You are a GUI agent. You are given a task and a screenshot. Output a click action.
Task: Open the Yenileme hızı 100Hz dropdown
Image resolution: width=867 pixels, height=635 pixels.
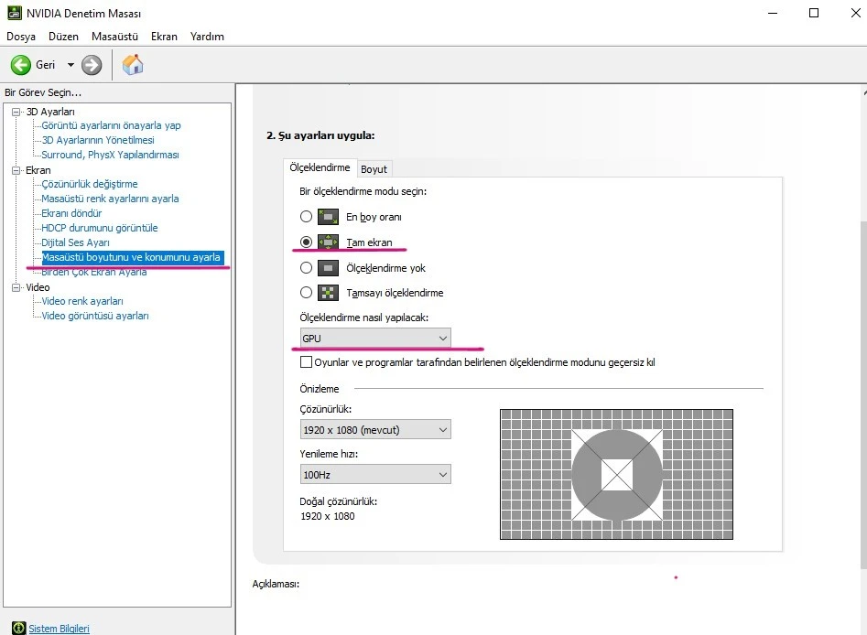(375, 474)
